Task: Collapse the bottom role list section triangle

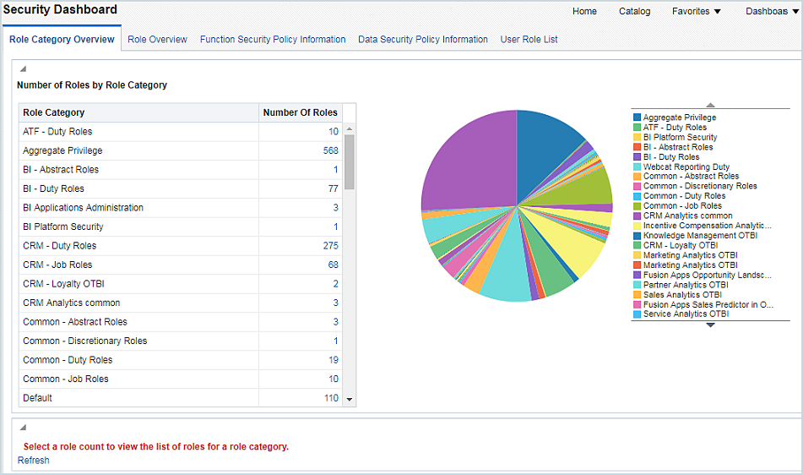Action: (23, 428)
